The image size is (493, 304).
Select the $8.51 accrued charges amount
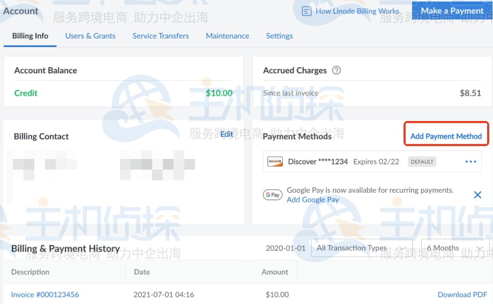pyautogui.click(x=470, y=93)
